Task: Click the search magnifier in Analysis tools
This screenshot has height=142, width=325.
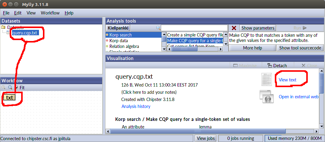Action: pos(158,28)
